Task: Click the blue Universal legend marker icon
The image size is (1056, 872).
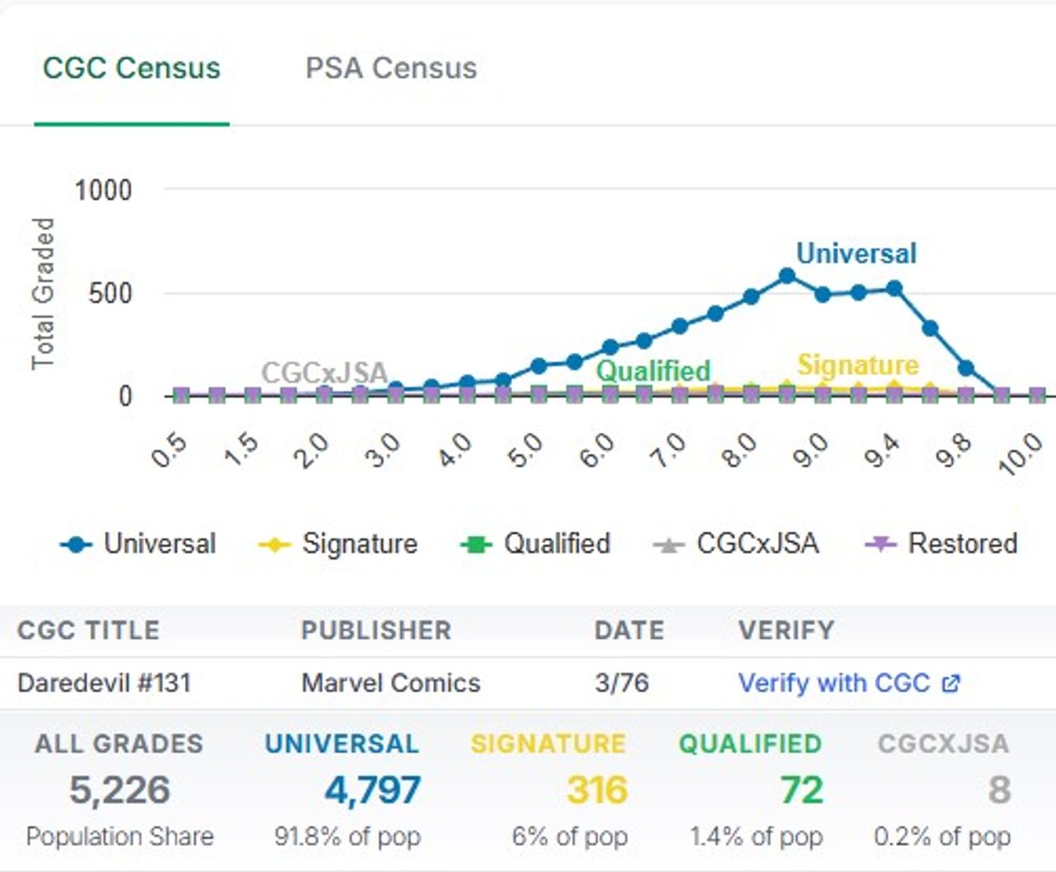Action: tap(76, 545)
